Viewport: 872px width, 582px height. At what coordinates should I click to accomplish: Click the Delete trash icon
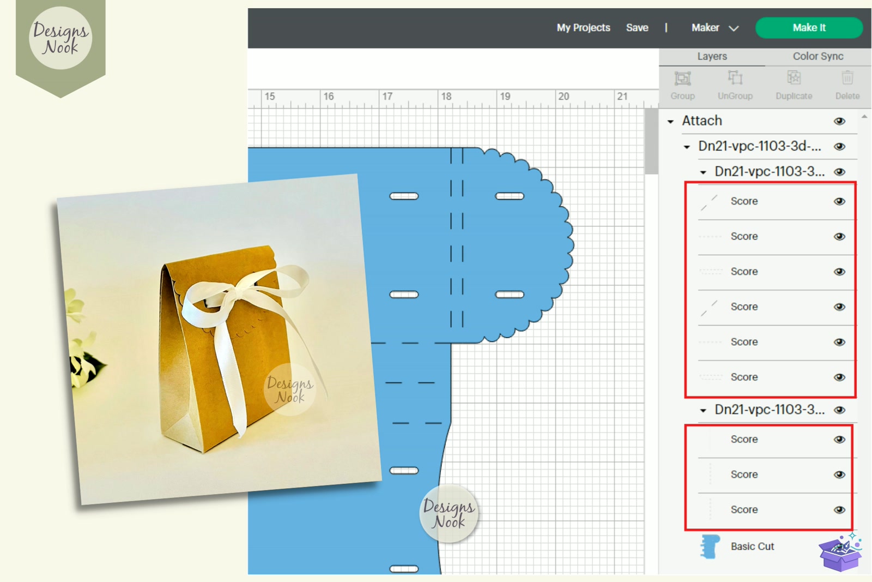coord(847,78)
